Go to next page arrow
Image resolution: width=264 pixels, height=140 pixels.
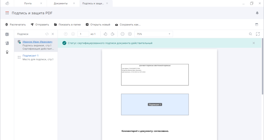coord(73,34)
